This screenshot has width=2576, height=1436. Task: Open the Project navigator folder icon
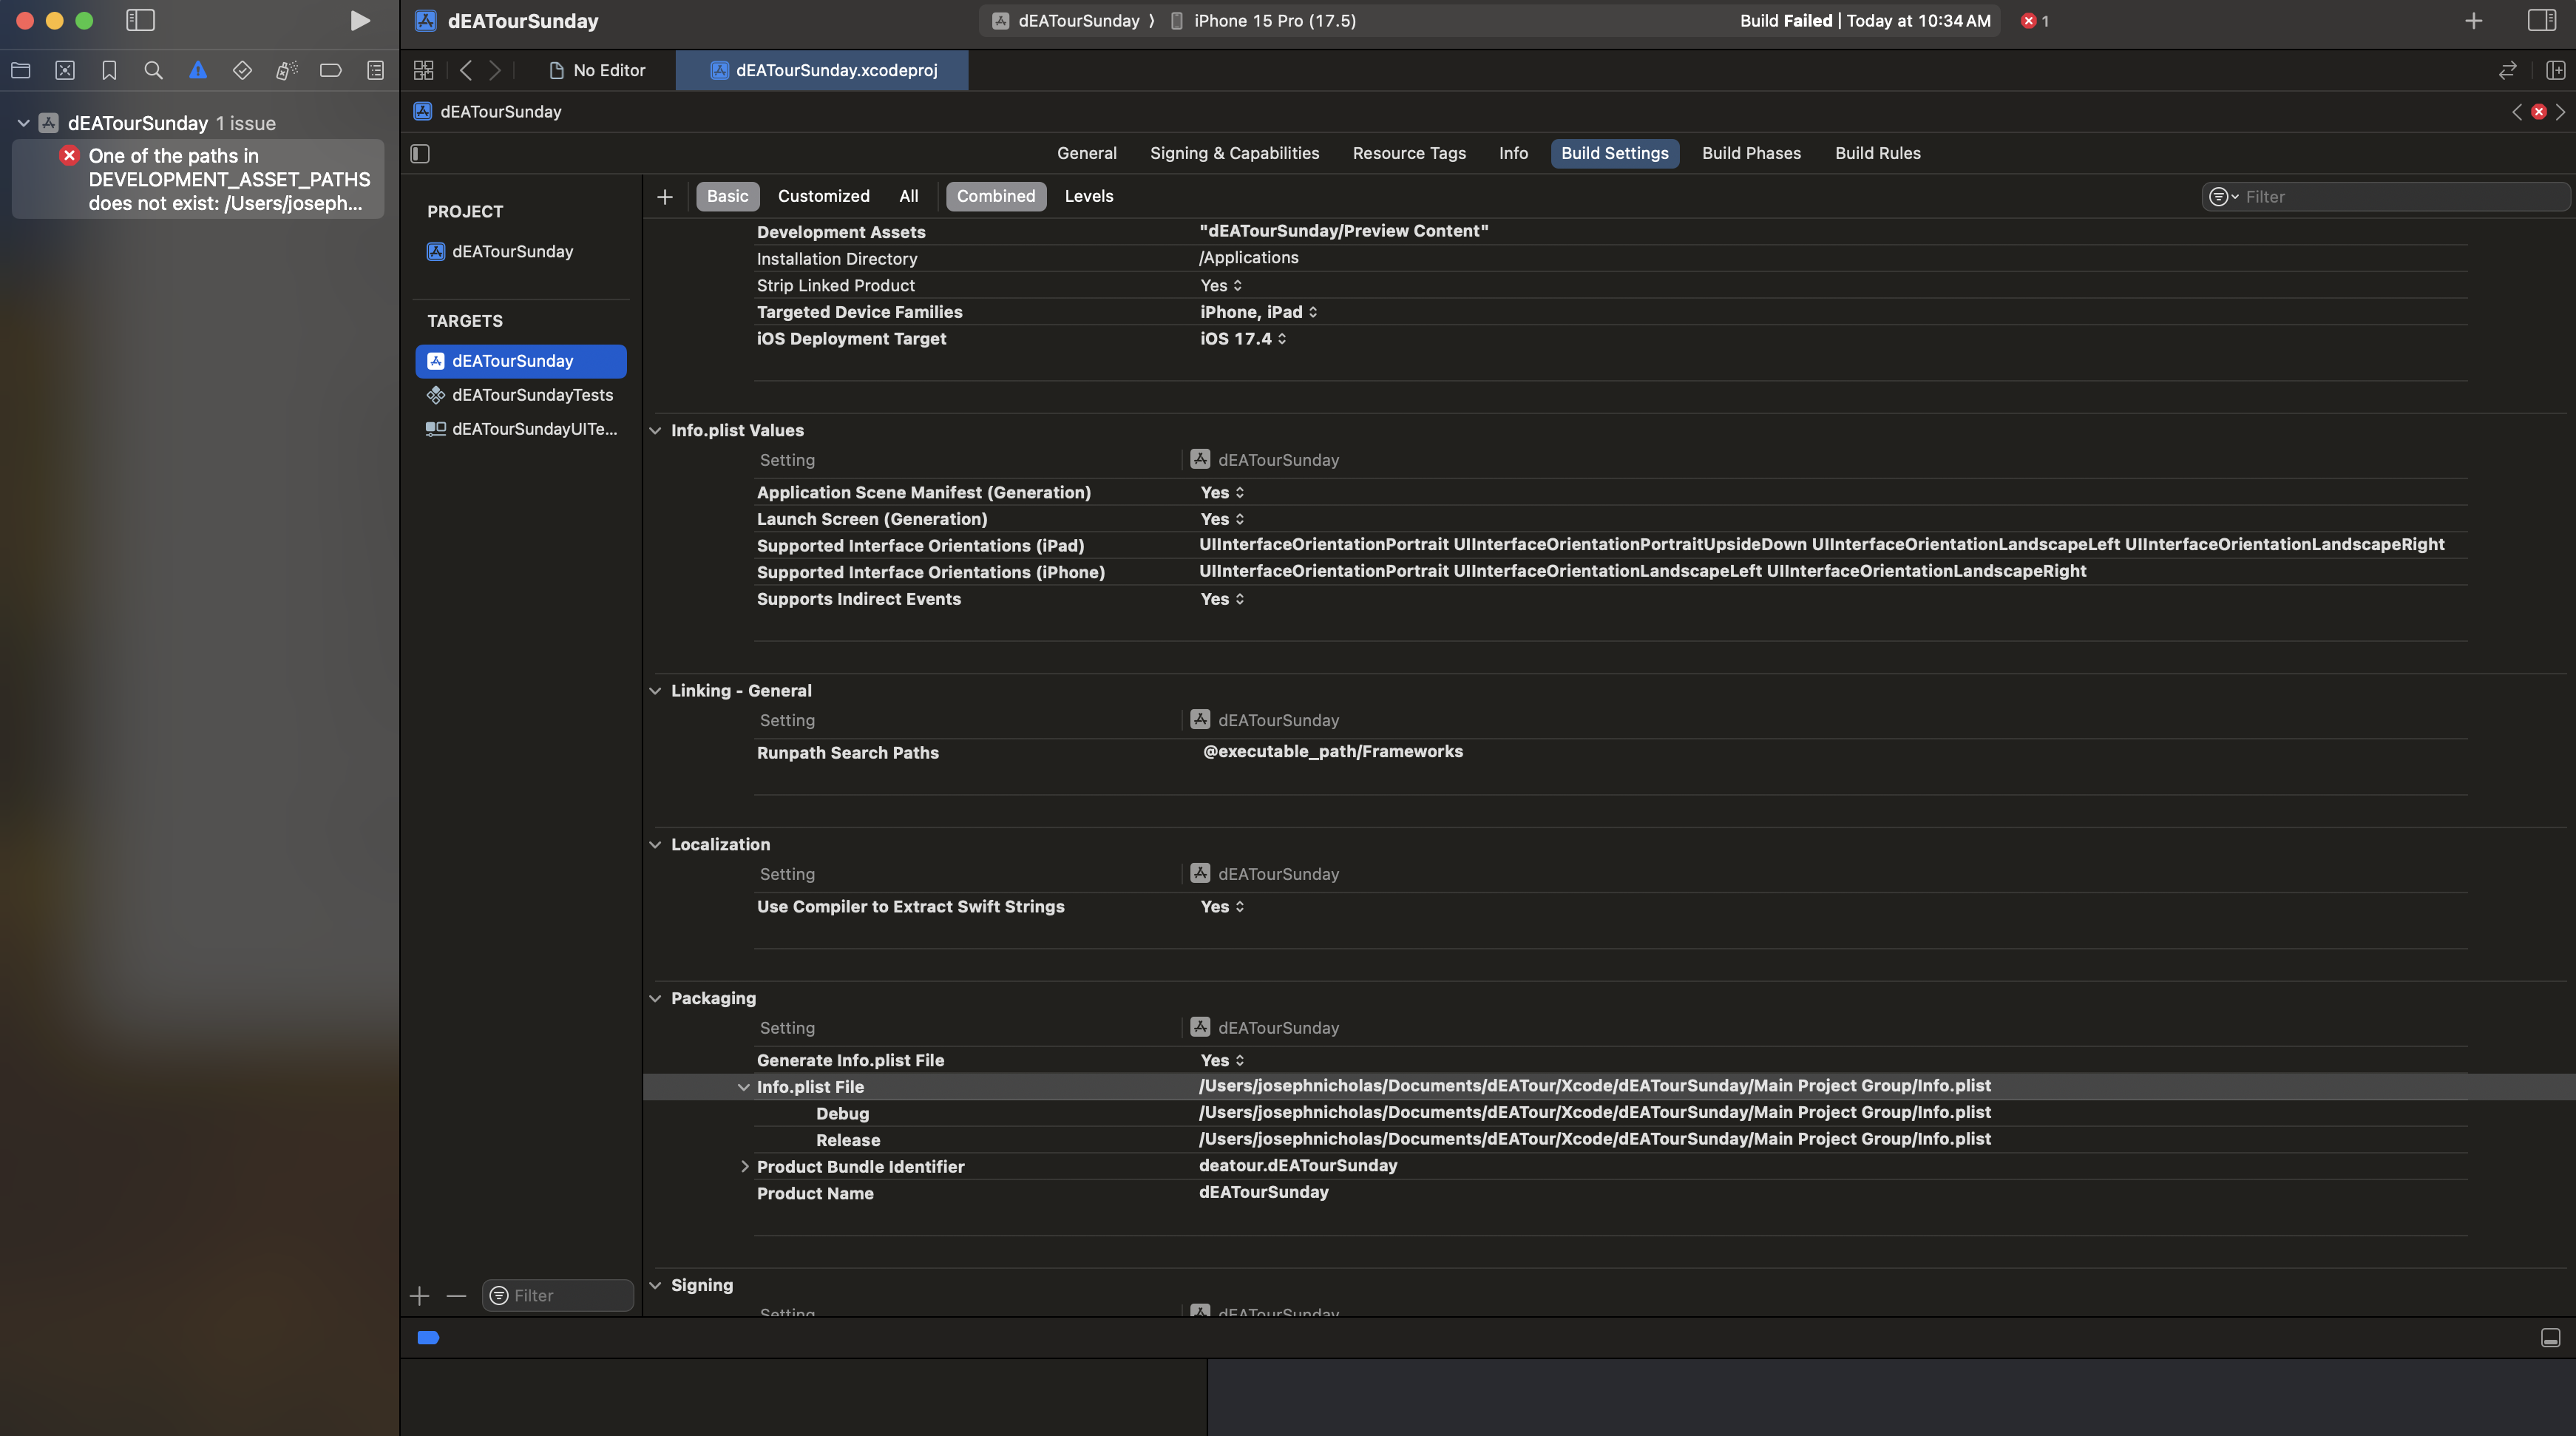pyautogui.click(x=21, y=70)
